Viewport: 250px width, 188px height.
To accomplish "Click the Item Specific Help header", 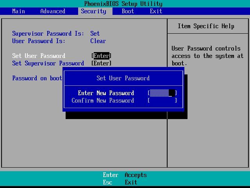I will pyautogui.click(x=206, y=26).
